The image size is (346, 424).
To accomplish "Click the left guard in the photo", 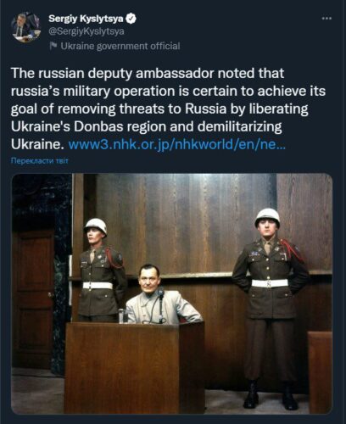I will (102, 270).
